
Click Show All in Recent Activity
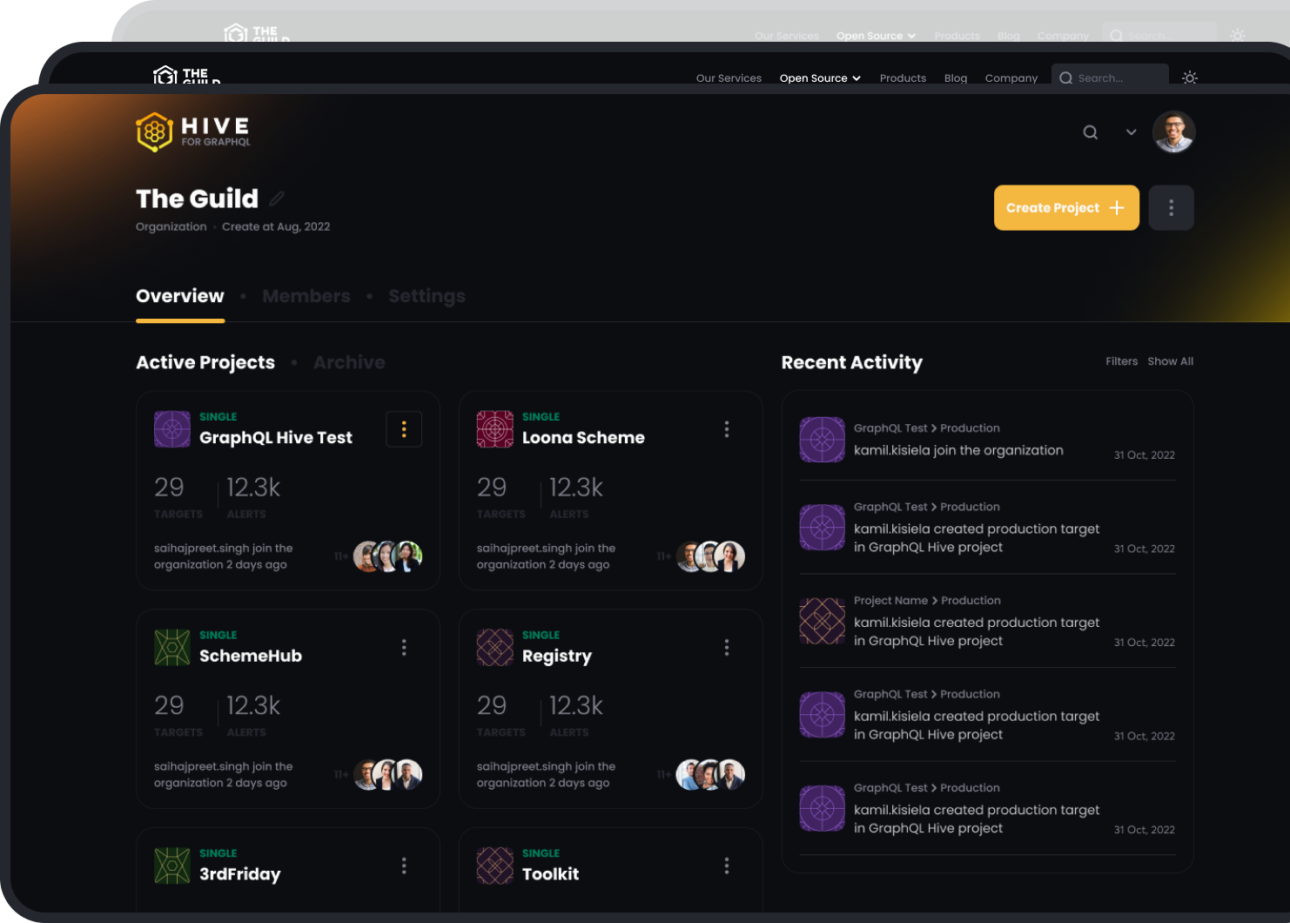(1171, 361)
